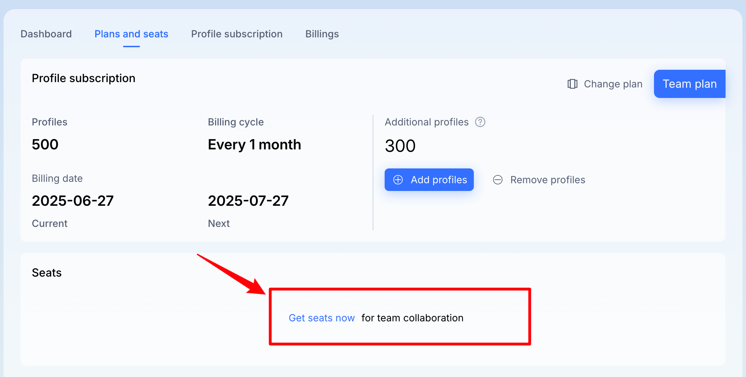Click the 300 additional profiles value
Viewport: 746px width, 377px height.
(x=400, y=146)
